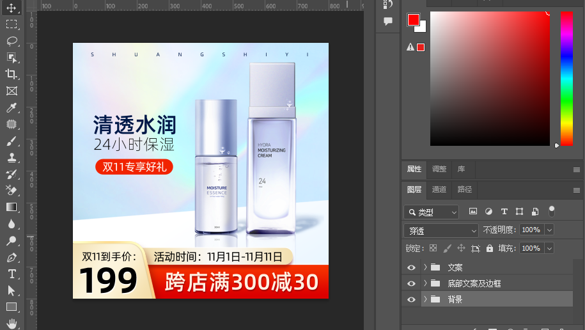Select the Move tool

click(x=12, y=8)
